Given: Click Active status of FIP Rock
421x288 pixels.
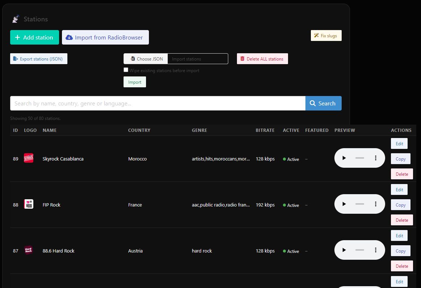Looking at the screenshot, I should coord(291,205).
